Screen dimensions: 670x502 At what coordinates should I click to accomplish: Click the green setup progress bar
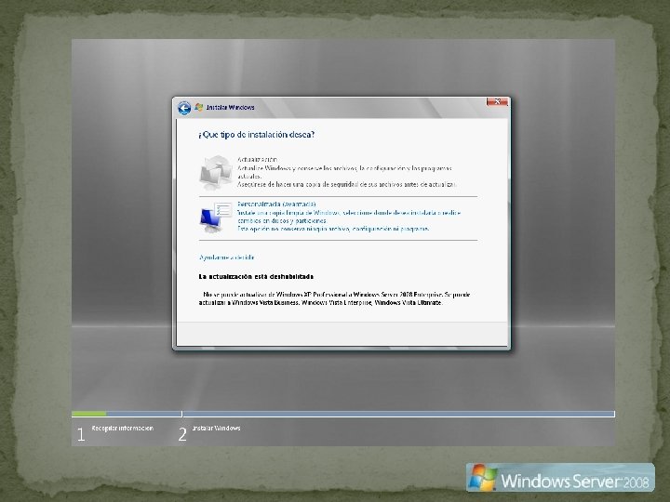[89, 414]
